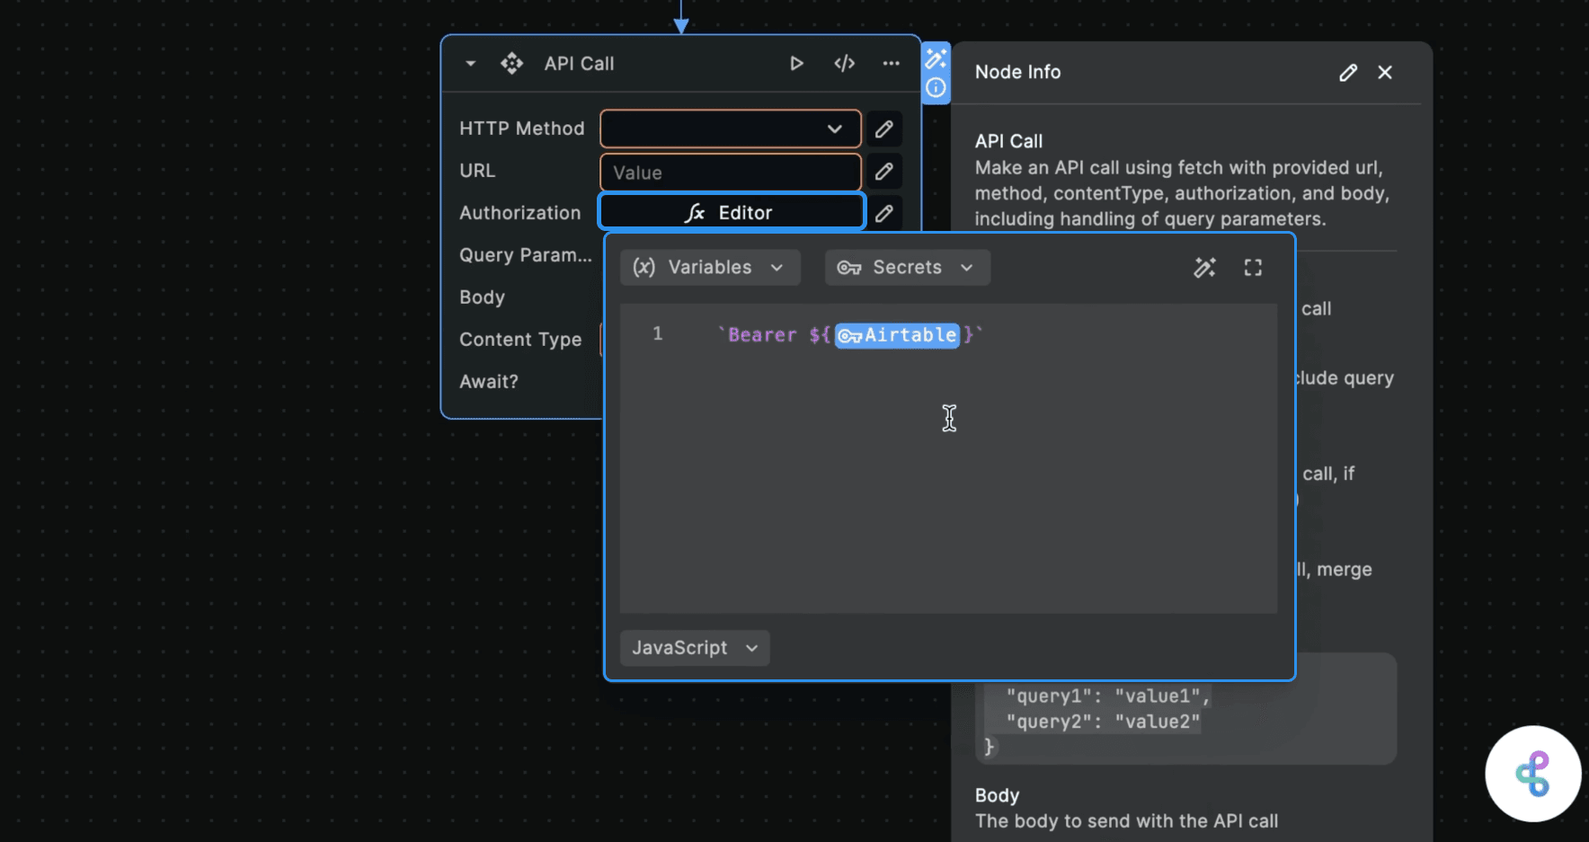Click the AI magic wand on the node edge
The height and width of the screenshot is (842, 1589).
936,58
